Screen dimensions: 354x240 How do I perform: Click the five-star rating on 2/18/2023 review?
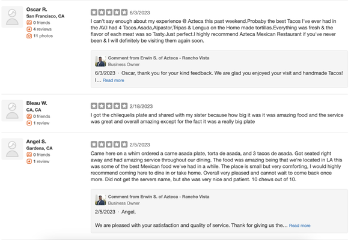point(109,106)
